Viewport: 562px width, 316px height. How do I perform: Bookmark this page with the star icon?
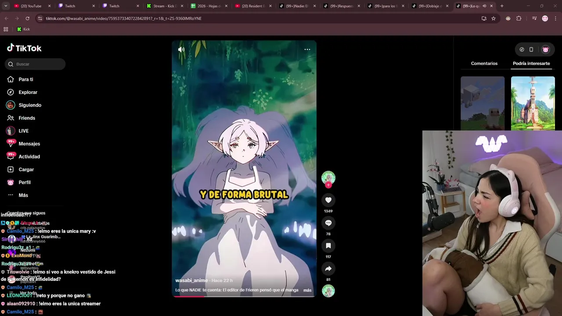[x=494, y=18]
